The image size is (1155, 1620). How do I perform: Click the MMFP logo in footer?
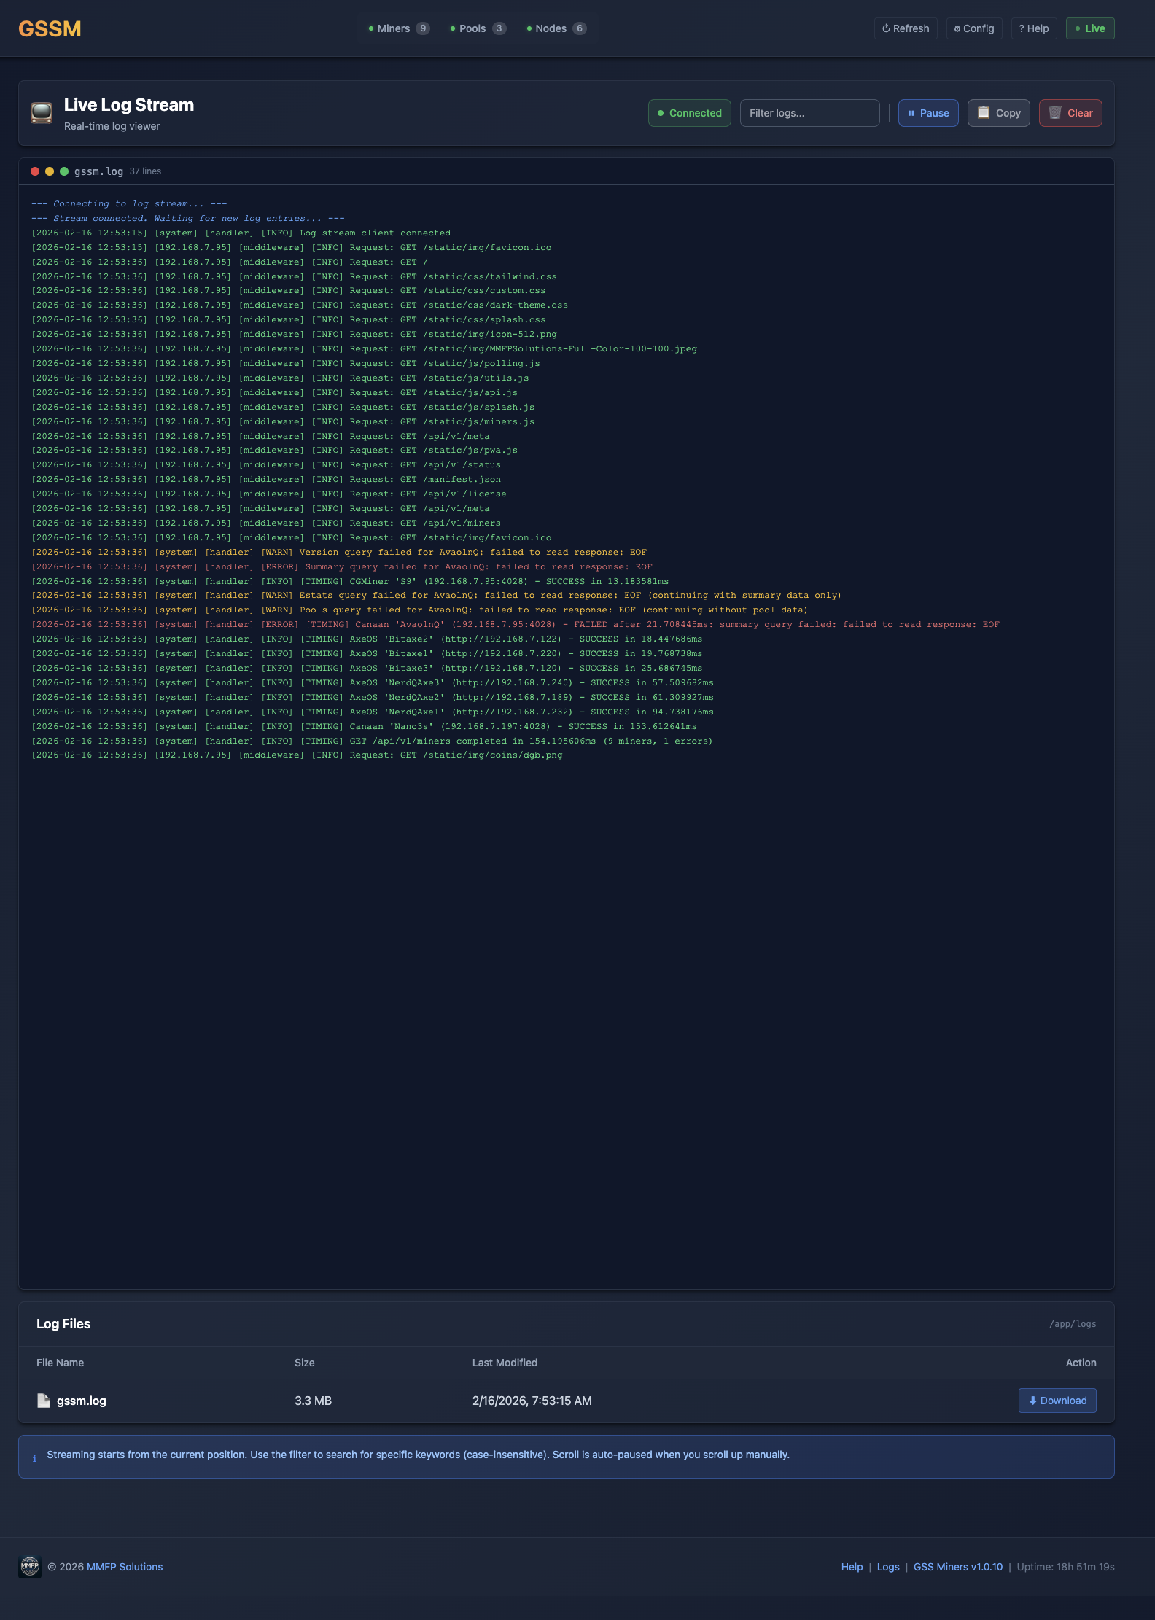(x=30, y=1566)
